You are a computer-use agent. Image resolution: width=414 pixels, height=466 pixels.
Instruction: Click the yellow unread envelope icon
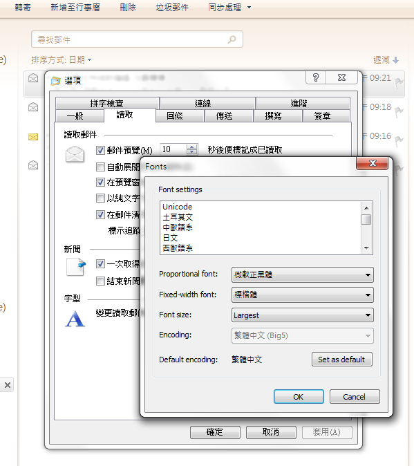33,137
